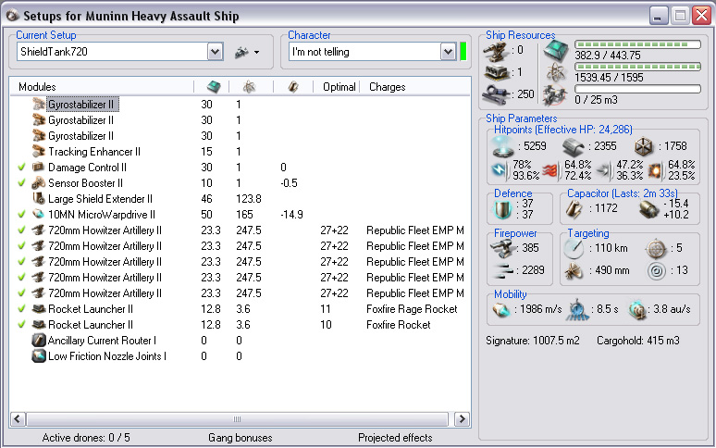The image size is (716, 448).
Task: Open the Projected effects section
Action: (x=395, y=438)
